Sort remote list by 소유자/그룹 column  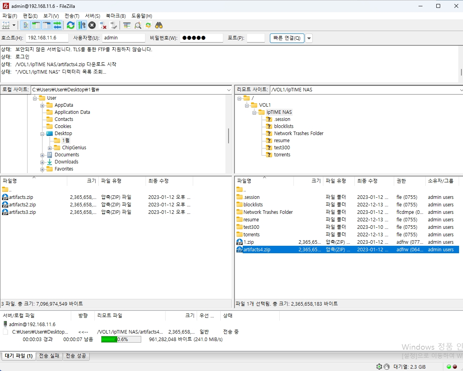point(442,181)
